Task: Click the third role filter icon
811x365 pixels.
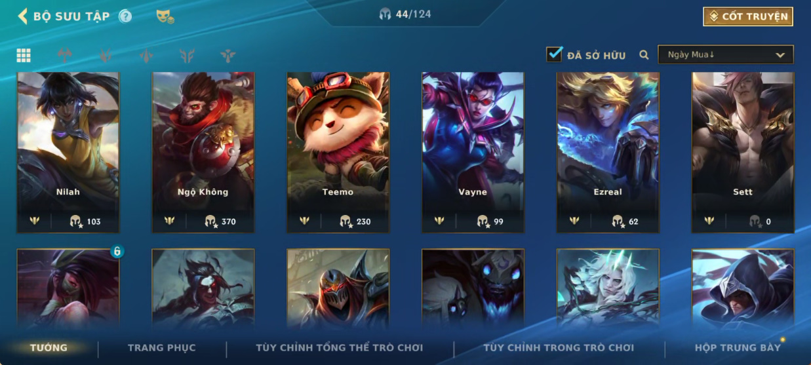Action: point(146,56)
